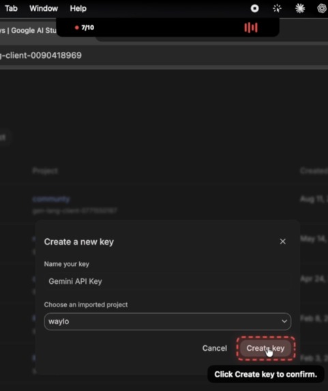Click the 7/10 recording step indicator
Screen dimensions: 328x391
tap(85, 27)
